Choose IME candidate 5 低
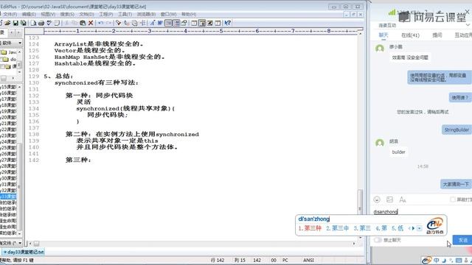 click(398, 228)
